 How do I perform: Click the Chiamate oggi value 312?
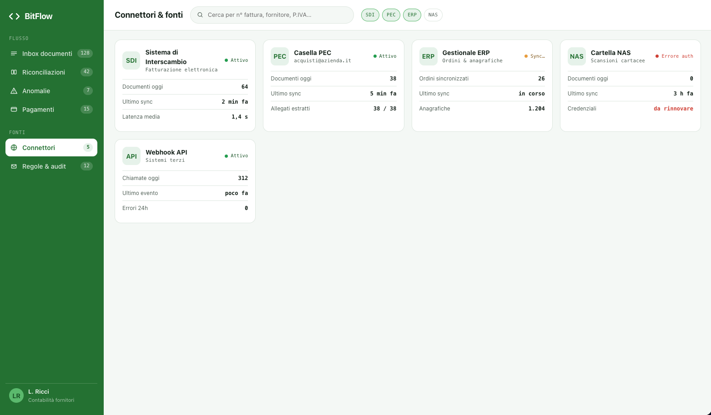click(x=243, y=178)
